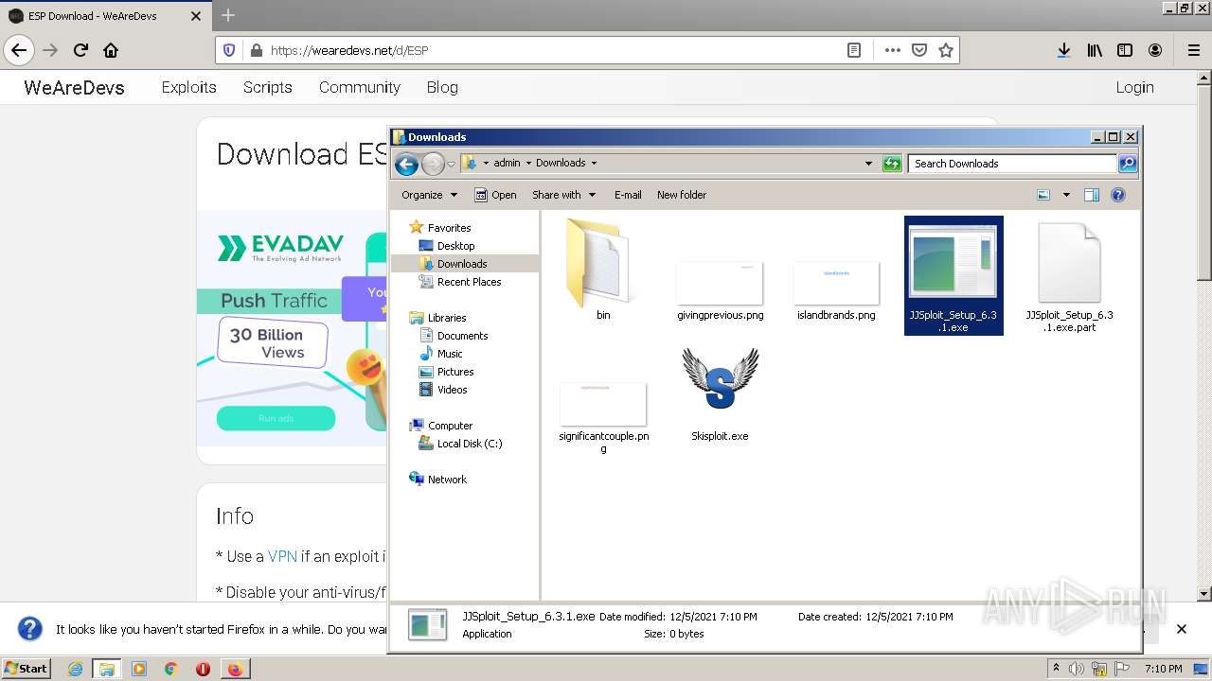Screen dimensions: 1212x681
Task: Create a New folder
Action: click(x=682, y=195)
